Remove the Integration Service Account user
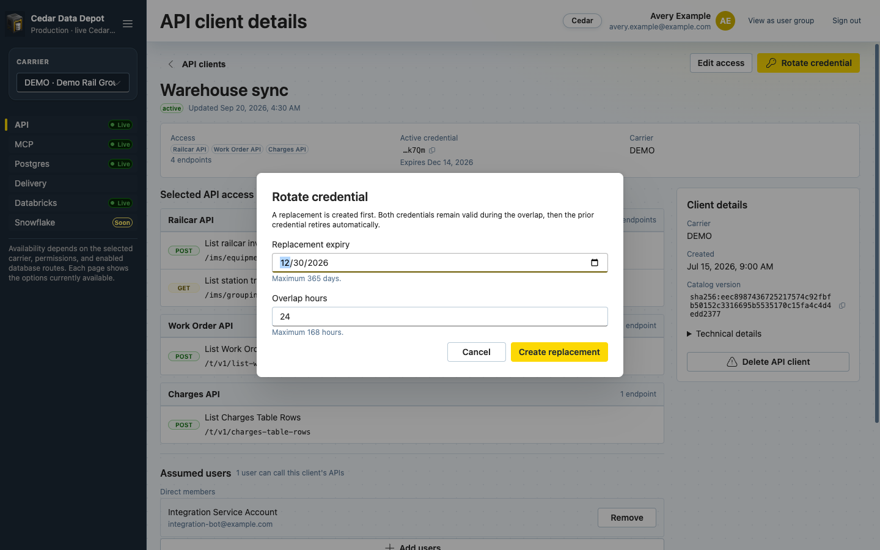Viewport: 880px width, 550px height. pyautogui.click(x=627, y=518)
